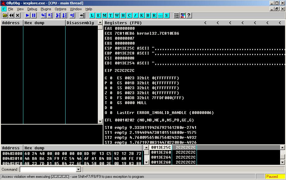Click the Step into icon

43,15
